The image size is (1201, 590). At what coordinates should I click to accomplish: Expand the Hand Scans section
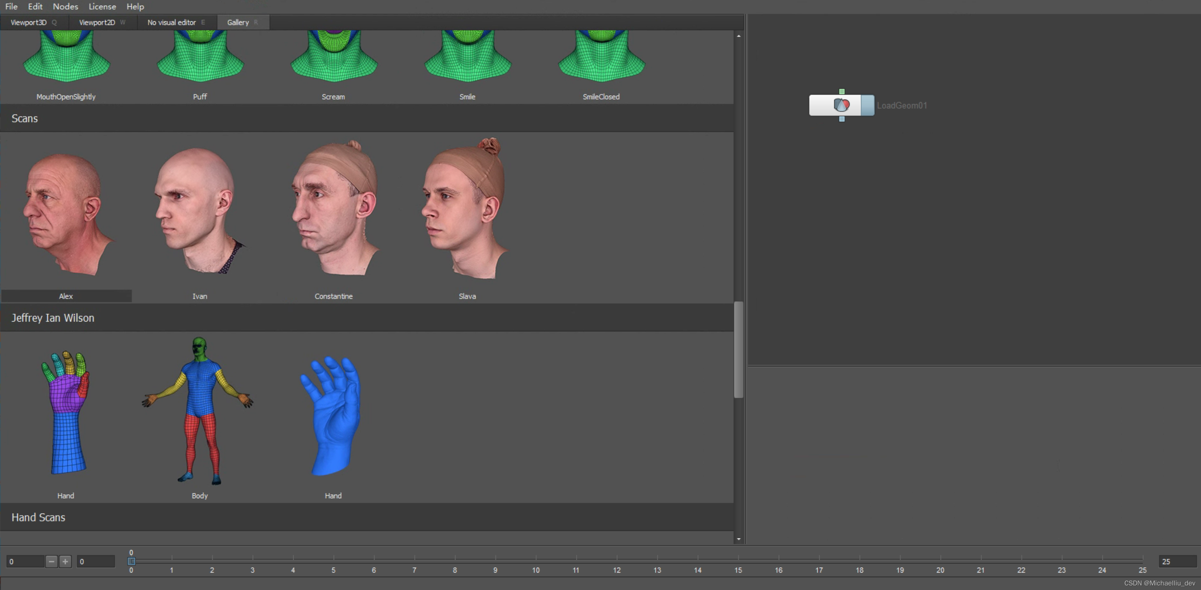pos(37,517)
